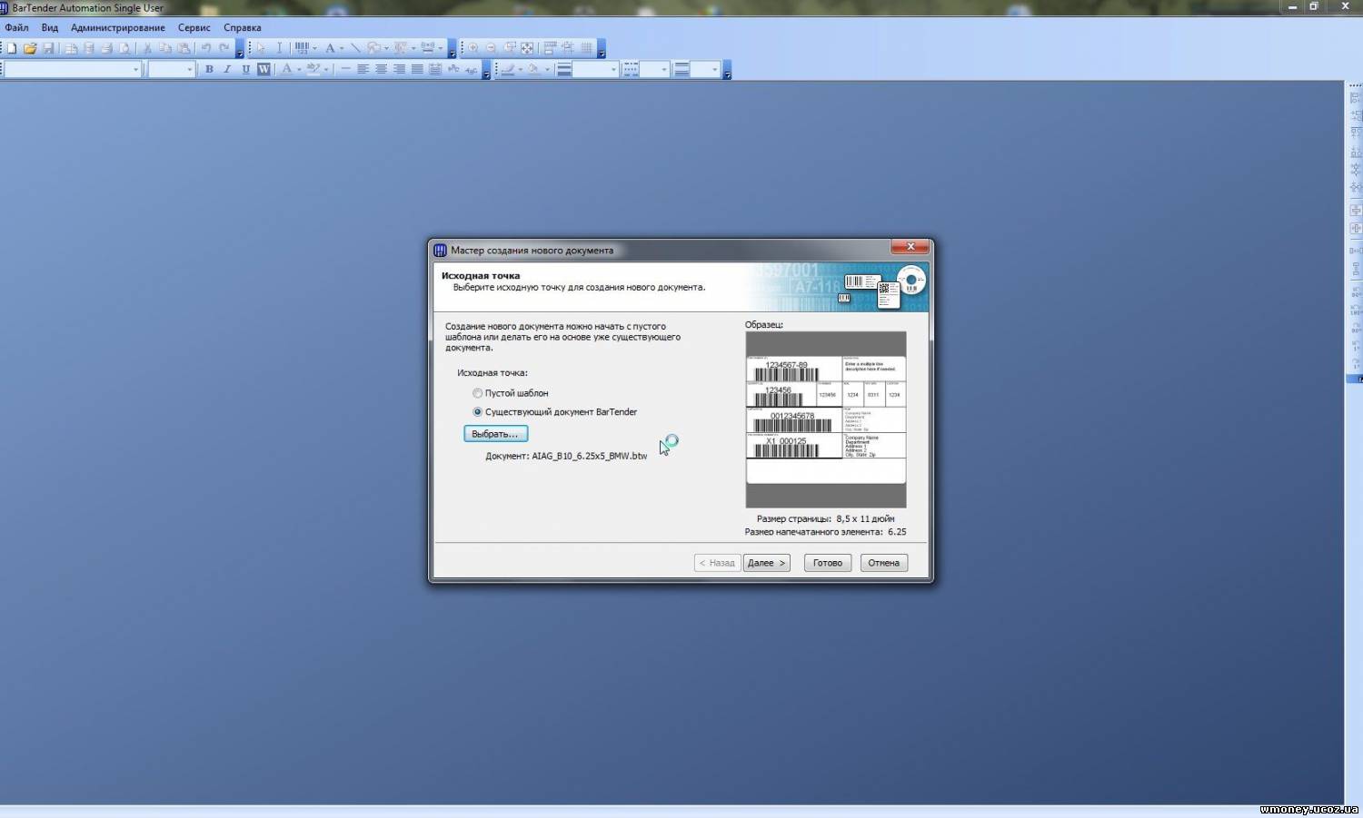Click the align text left icon

point(363,69)
